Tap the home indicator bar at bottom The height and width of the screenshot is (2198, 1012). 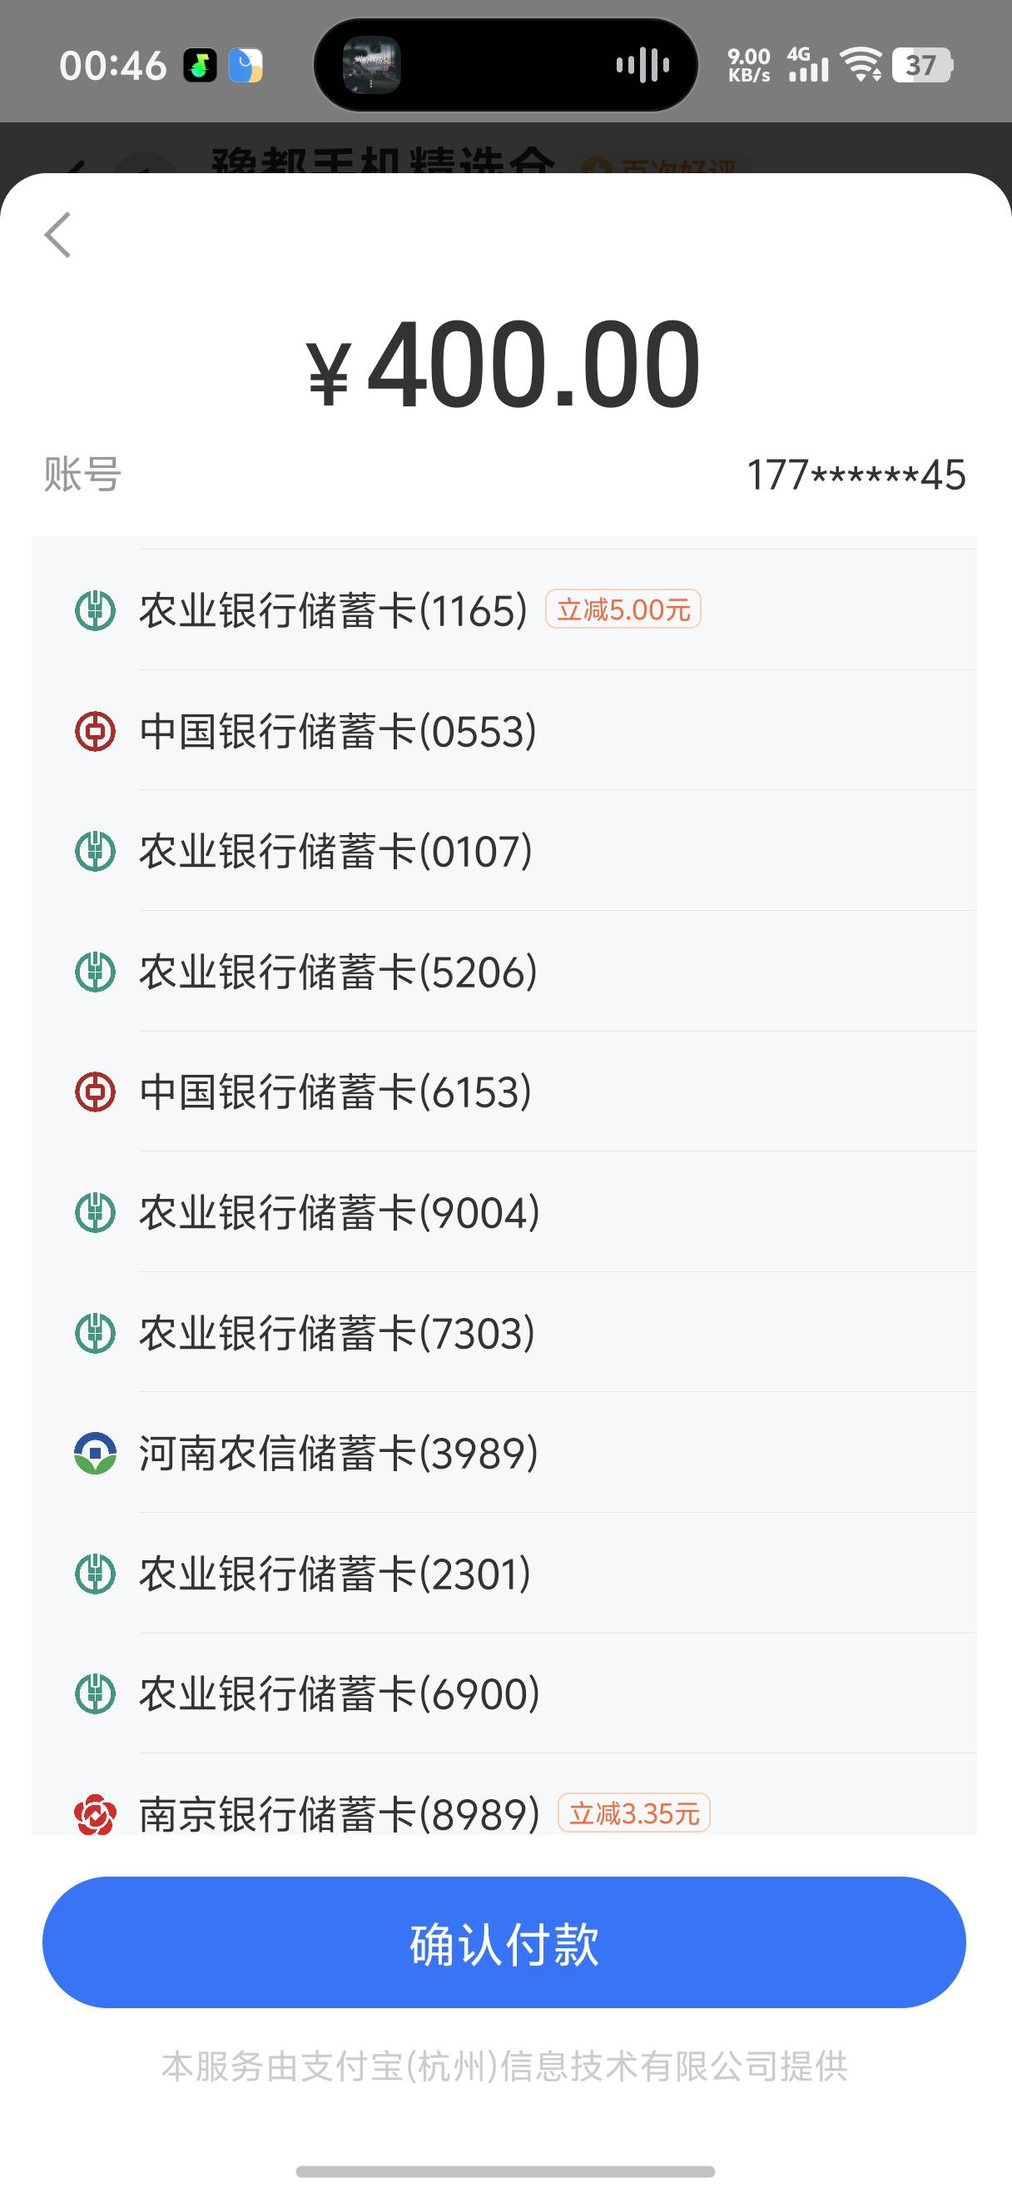click(505, 2171)
